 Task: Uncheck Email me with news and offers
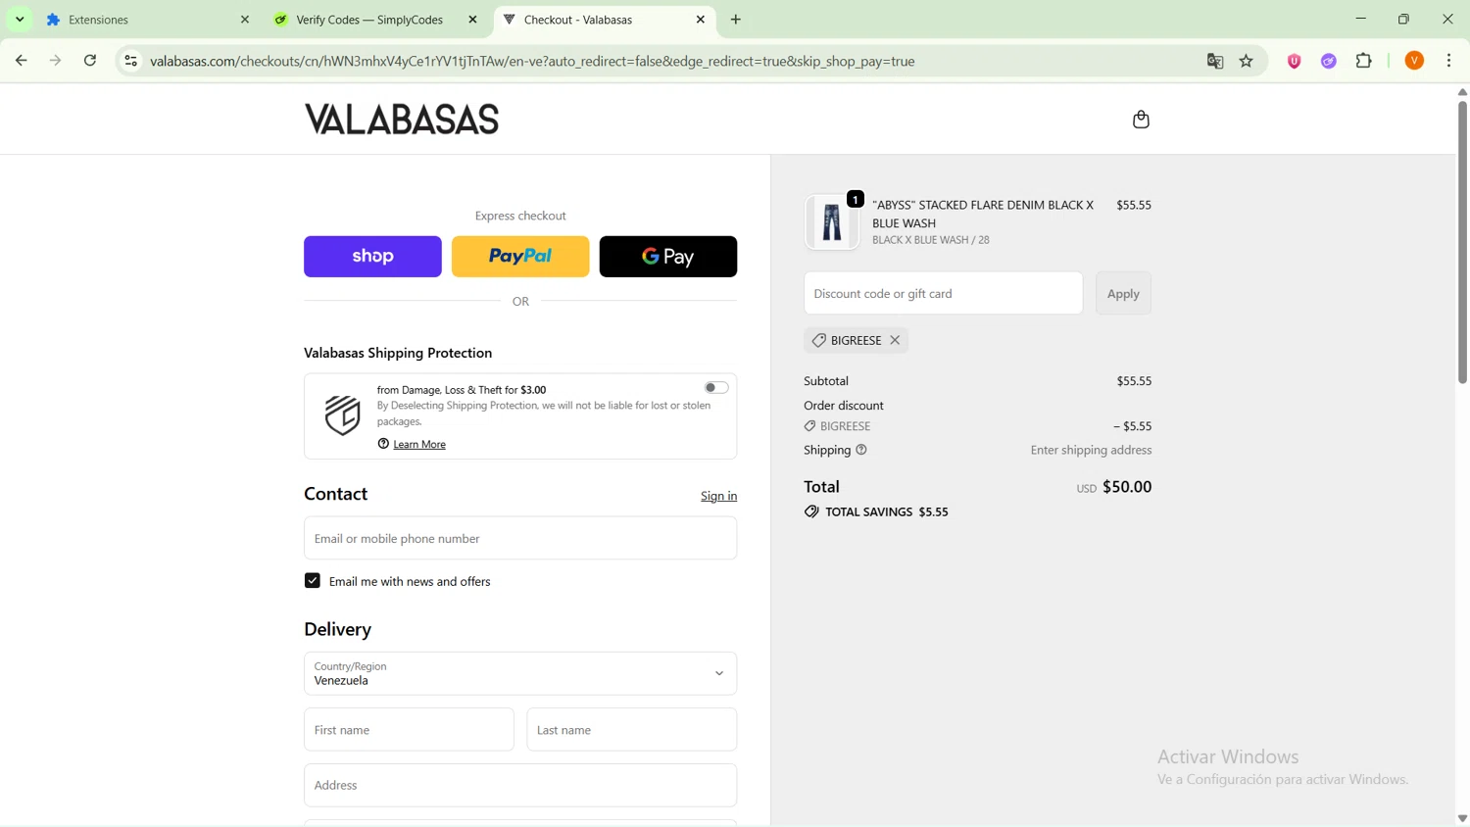pyautogui.click(x=313, y=581)
